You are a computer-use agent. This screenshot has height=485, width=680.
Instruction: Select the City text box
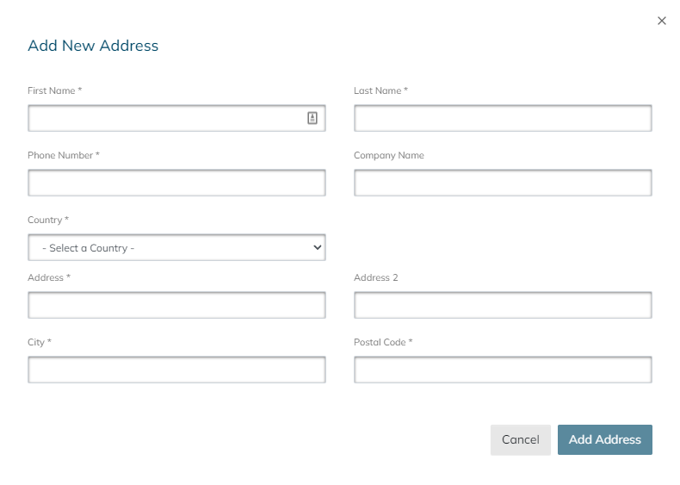click(x=176, y=370)
